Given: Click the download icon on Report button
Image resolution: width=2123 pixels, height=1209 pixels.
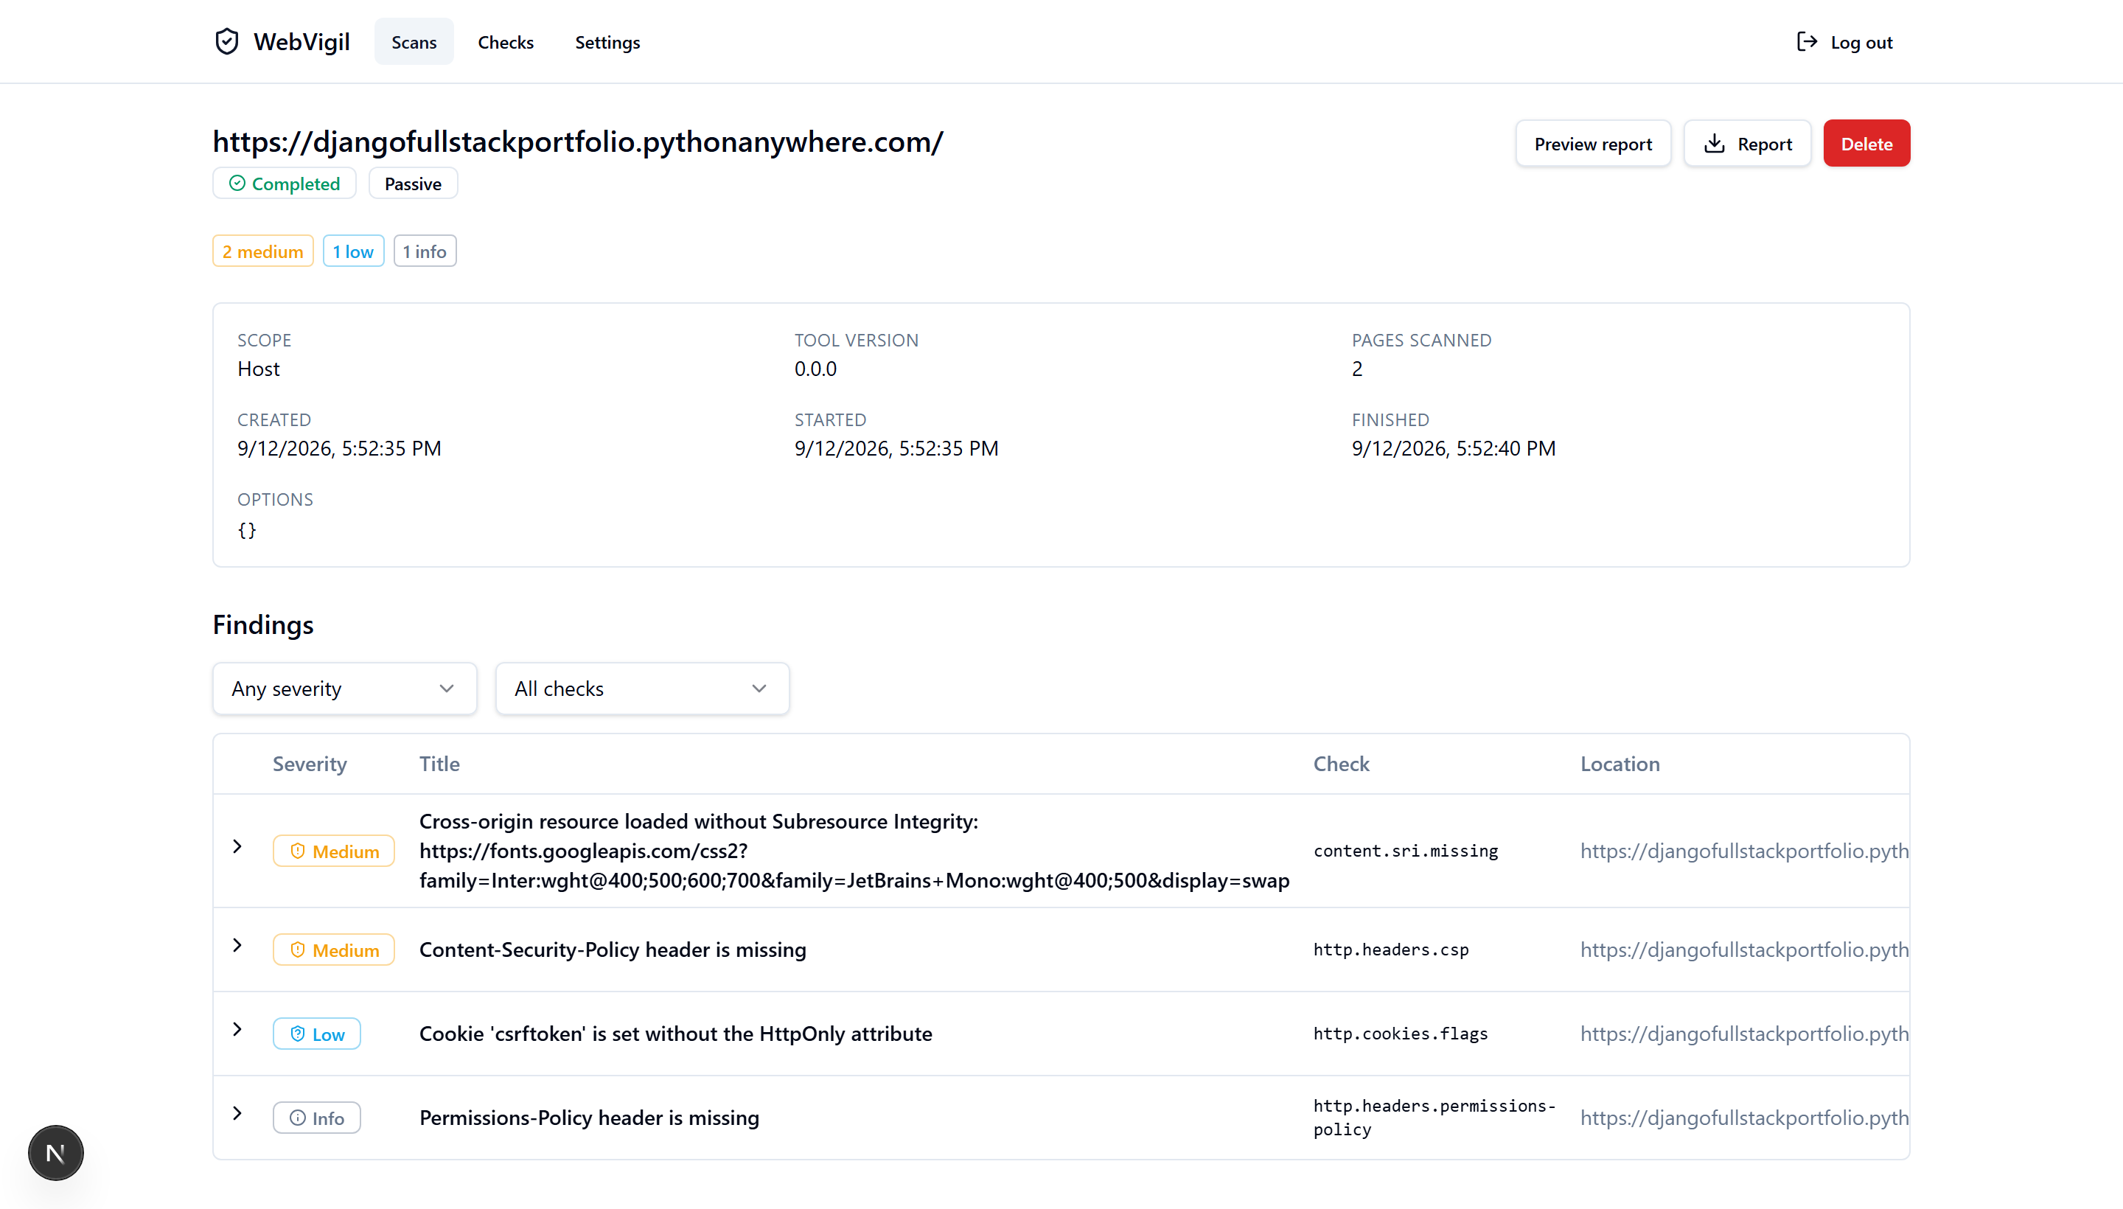Looking at the screenshot, I should (1715, 144).
